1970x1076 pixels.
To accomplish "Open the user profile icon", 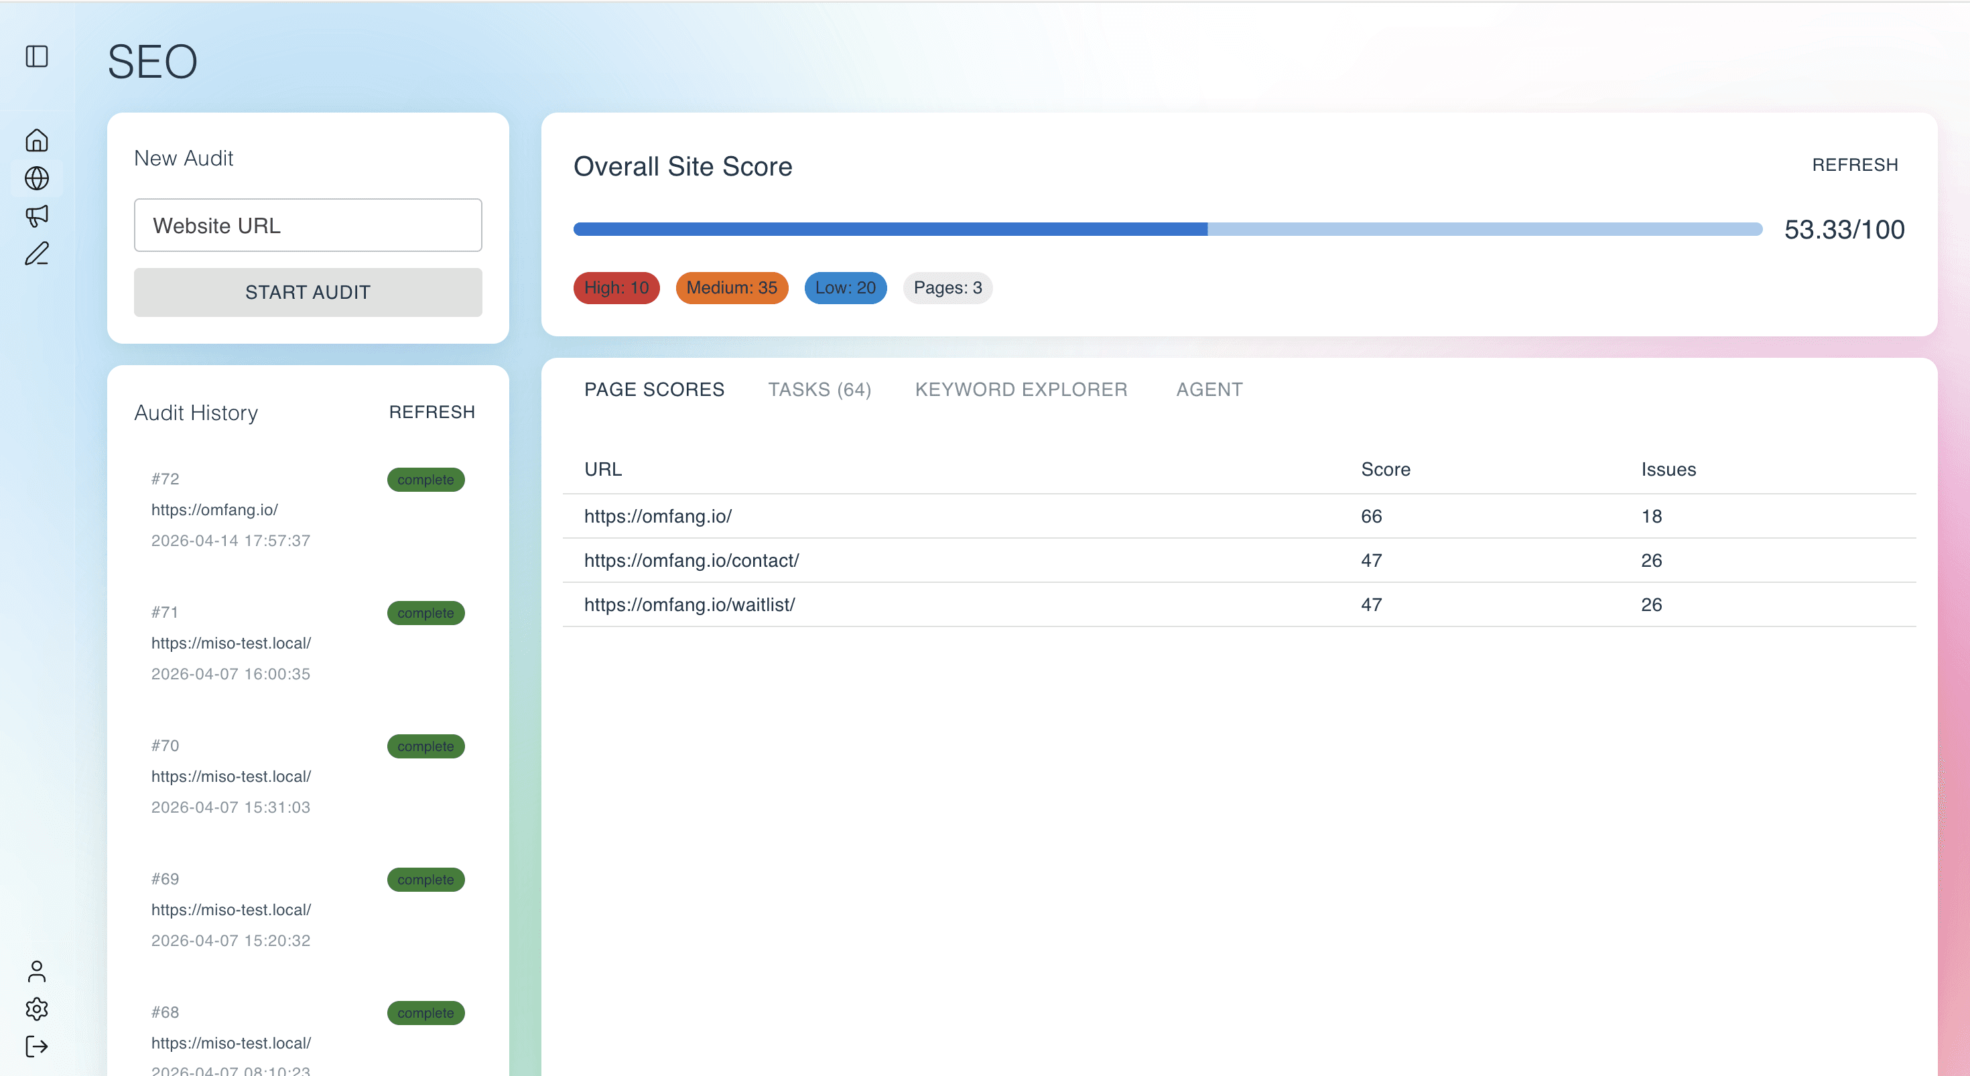I will [x=36, y=972].
